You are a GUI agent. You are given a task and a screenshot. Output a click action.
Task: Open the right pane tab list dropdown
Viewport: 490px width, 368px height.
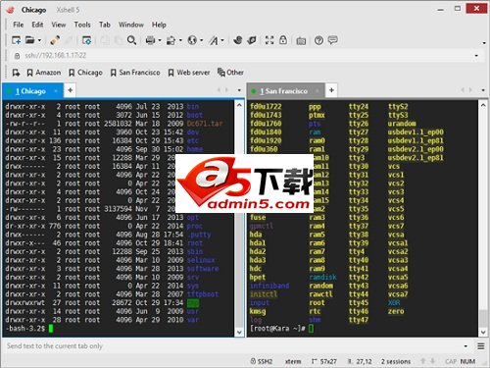pyautogui.click(x=483, y=90)
